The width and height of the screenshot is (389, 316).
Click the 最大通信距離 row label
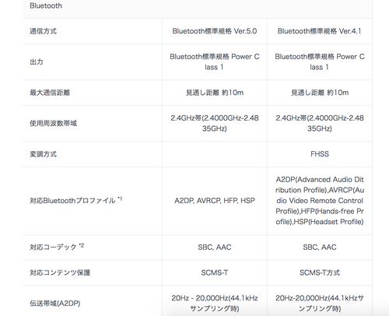50,93
